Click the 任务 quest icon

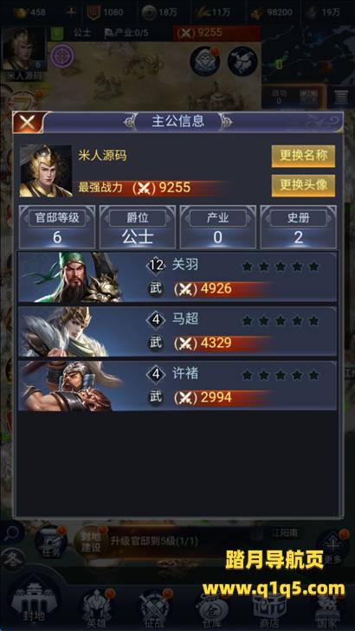pos(51,543)
